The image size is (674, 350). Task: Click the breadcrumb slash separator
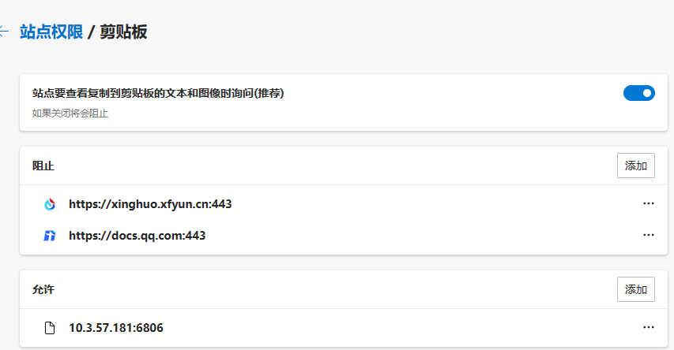pos(92,32)
